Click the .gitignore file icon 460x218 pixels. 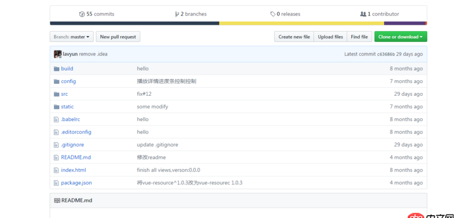click(x=56, y=145)
